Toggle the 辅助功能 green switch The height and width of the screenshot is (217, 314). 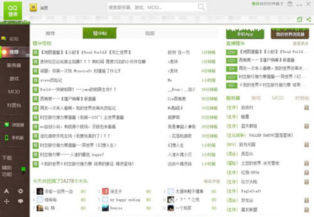point(24,171)
